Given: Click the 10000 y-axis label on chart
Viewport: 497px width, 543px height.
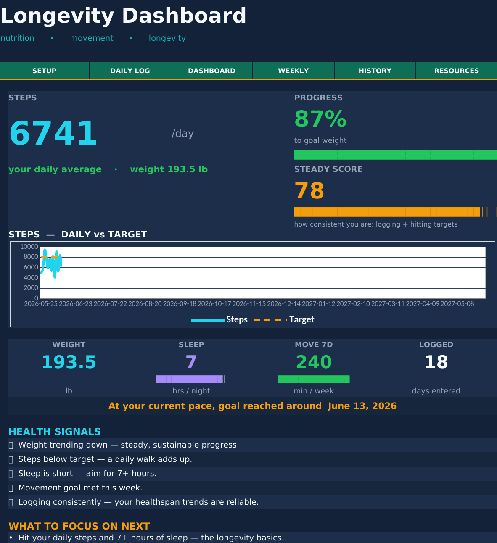Looking at the screenshot, I should pyautogui.click(x=29, y=247).
